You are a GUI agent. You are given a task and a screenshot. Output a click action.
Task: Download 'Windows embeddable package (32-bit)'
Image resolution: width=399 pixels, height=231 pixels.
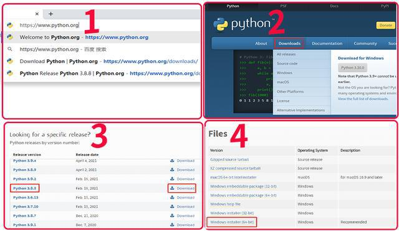tap(243, 187)
